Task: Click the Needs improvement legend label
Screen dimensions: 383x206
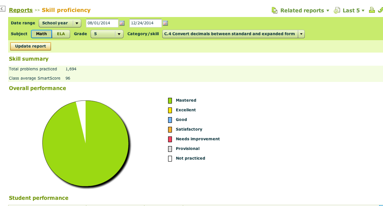Action: coord(198,139)
